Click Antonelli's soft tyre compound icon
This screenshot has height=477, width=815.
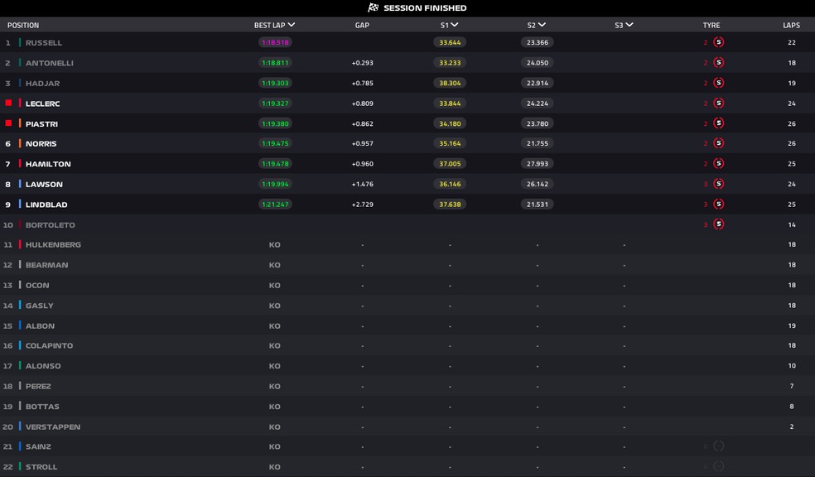tap(719, 62)
